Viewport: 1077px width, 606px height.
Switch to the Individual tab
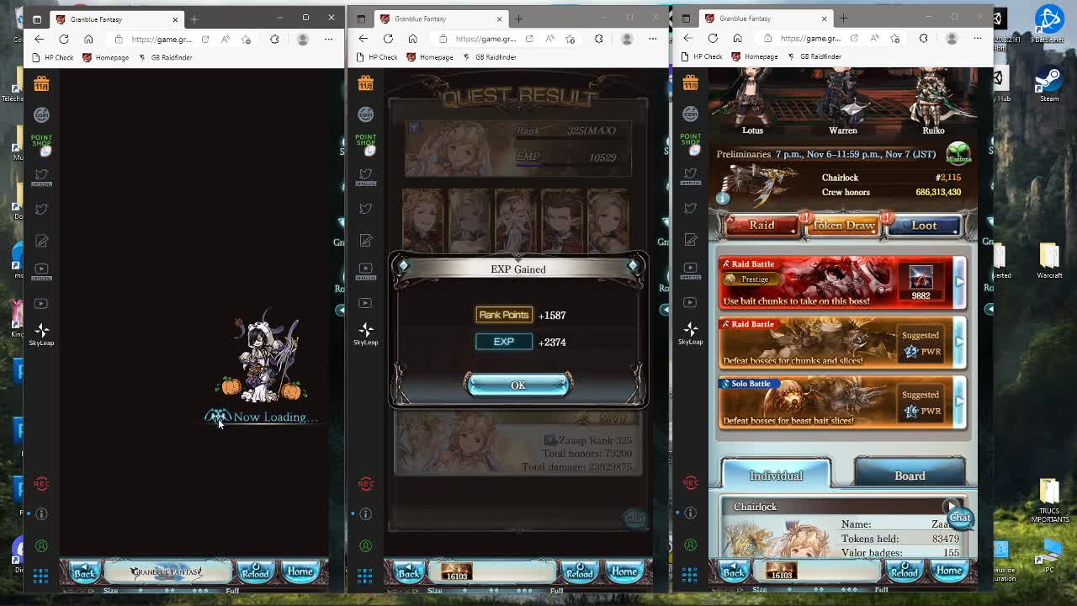pos(776,474)
